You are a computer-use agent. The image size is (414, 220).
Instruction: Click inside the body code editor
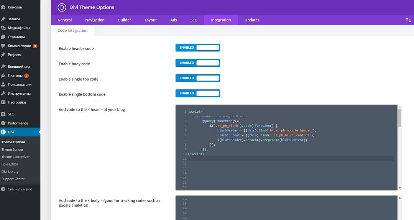[286, 208]
